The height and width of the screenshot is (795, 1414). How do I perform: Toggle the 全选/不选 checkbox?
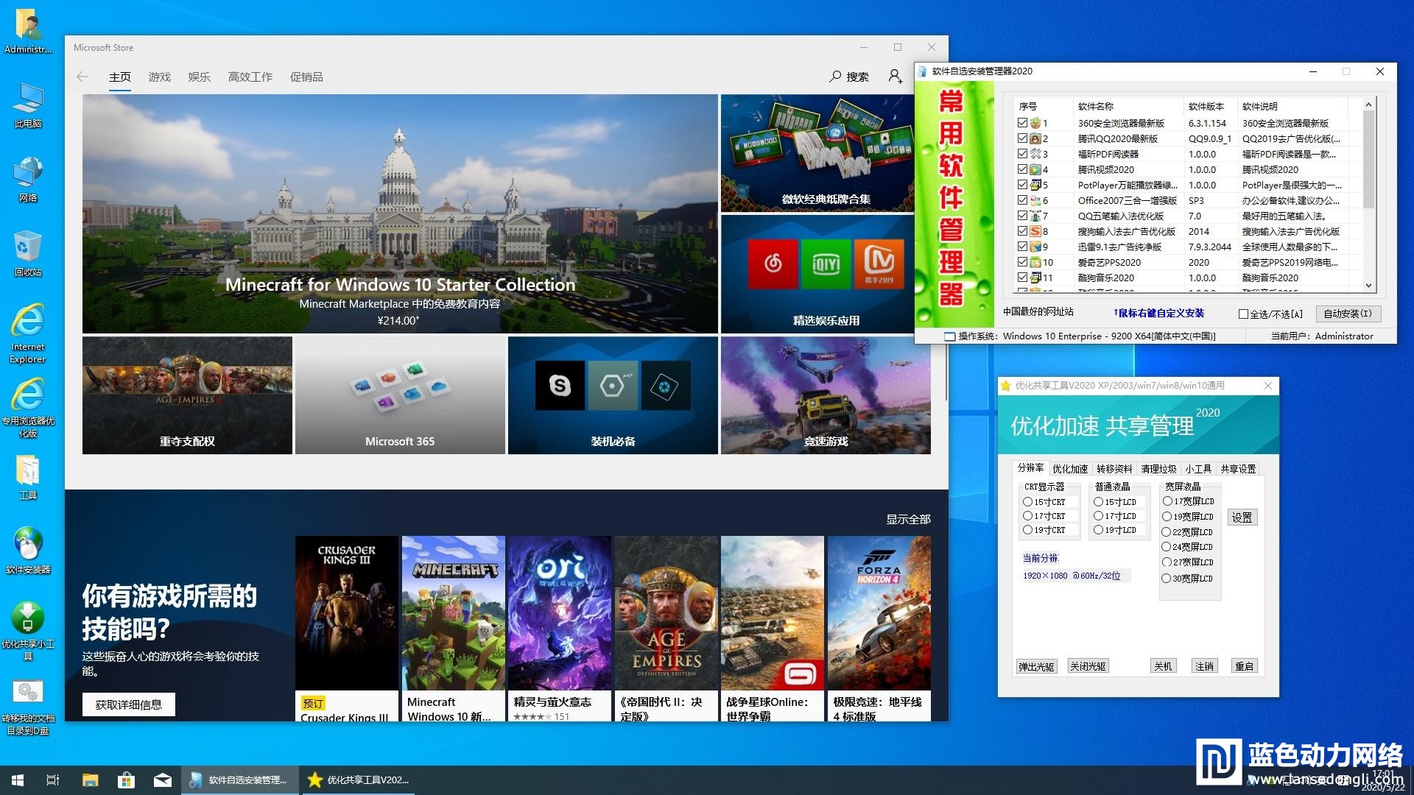click(x=1243, y=314)
